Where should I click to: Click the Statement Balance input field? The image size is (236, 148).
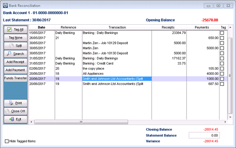204,135
